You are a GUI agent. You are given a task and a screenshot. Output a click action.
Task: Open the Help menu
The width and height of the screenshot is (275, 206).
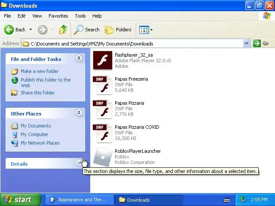click(97, 16)
